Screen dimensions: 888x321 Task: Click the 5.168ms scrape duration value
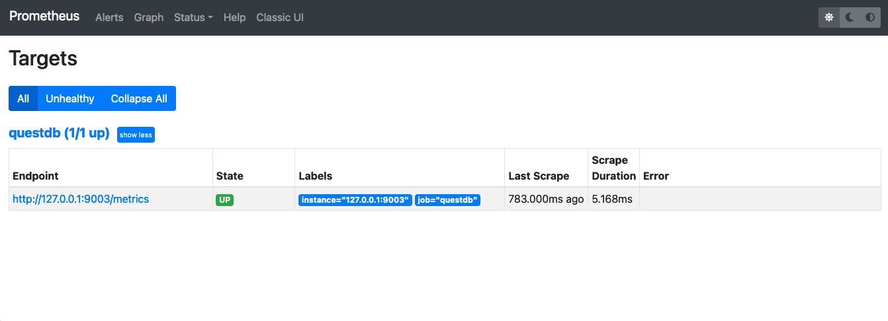pyautogui.click(x=612, y=199)
